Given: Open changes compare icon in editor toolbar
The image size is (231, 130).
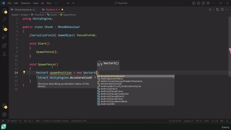Looking at the screenshot, I should tap(217, 10).
